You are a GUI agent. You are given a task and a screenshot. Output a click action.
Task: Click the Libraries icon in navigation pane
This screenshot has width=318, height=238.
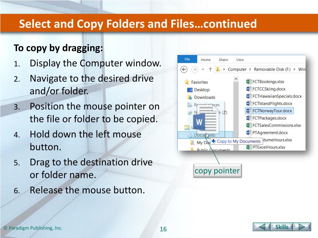coord(187,127)
